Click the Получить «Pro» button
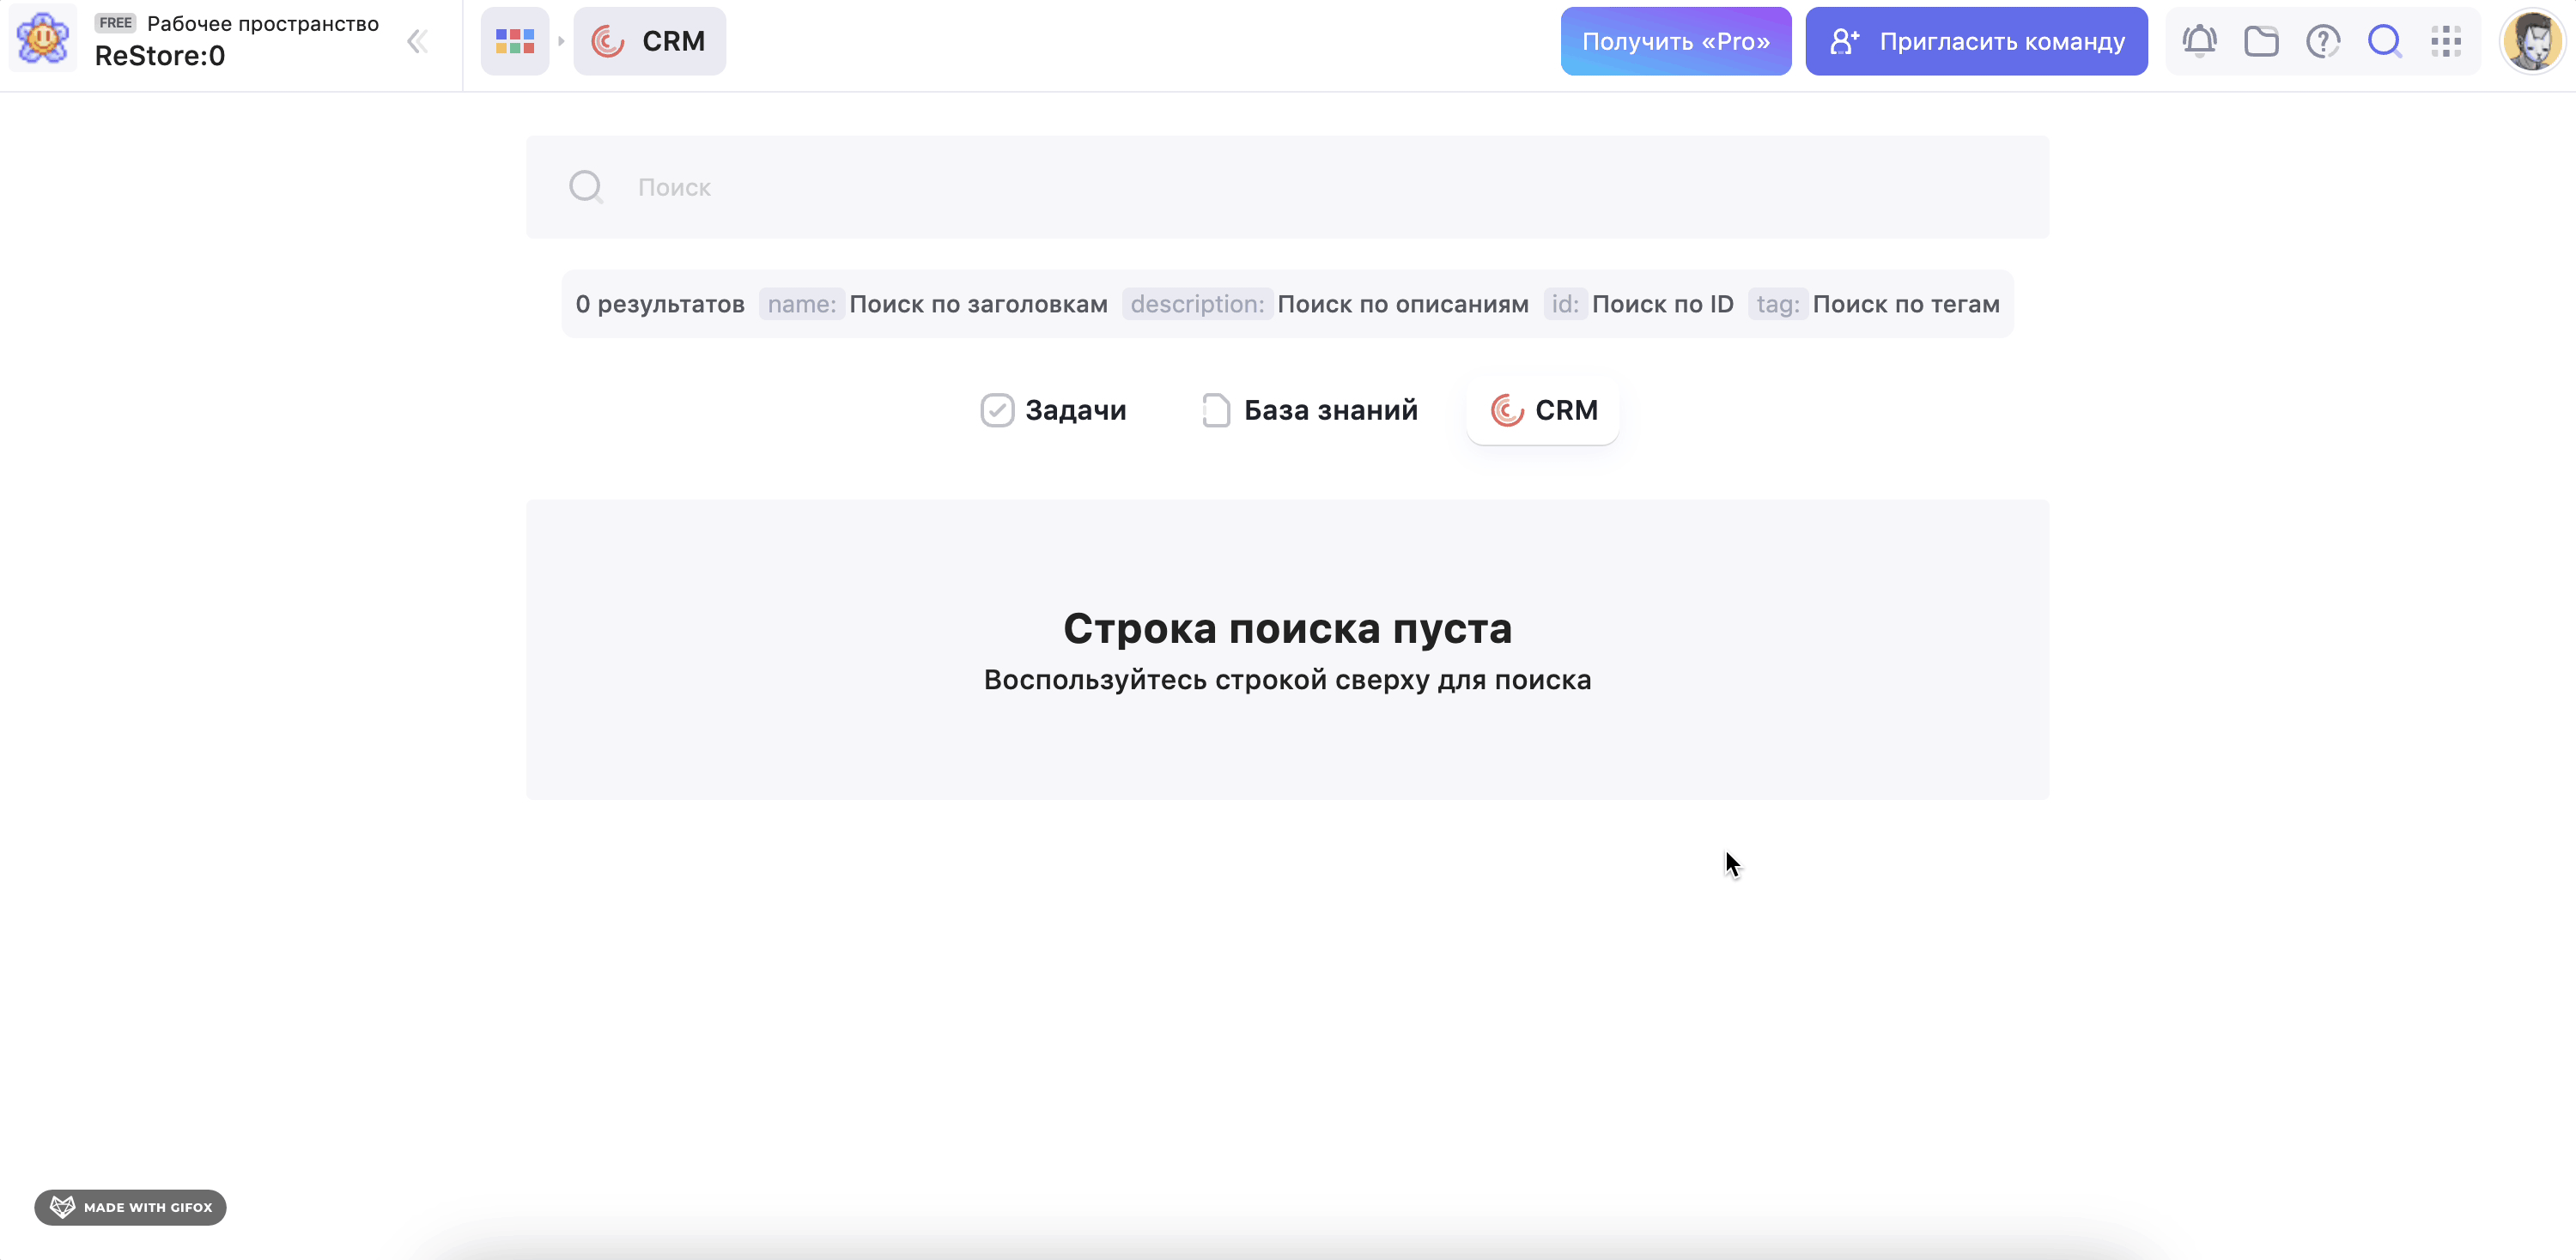The image size is (2576, 1260). [1675, 41]
